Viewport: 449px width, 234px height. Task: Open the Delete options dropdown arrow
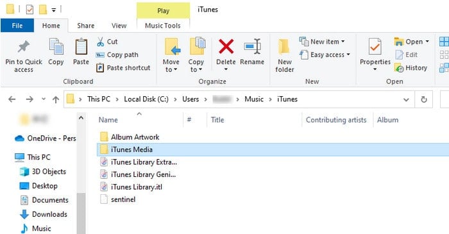[x=226, y=69]
